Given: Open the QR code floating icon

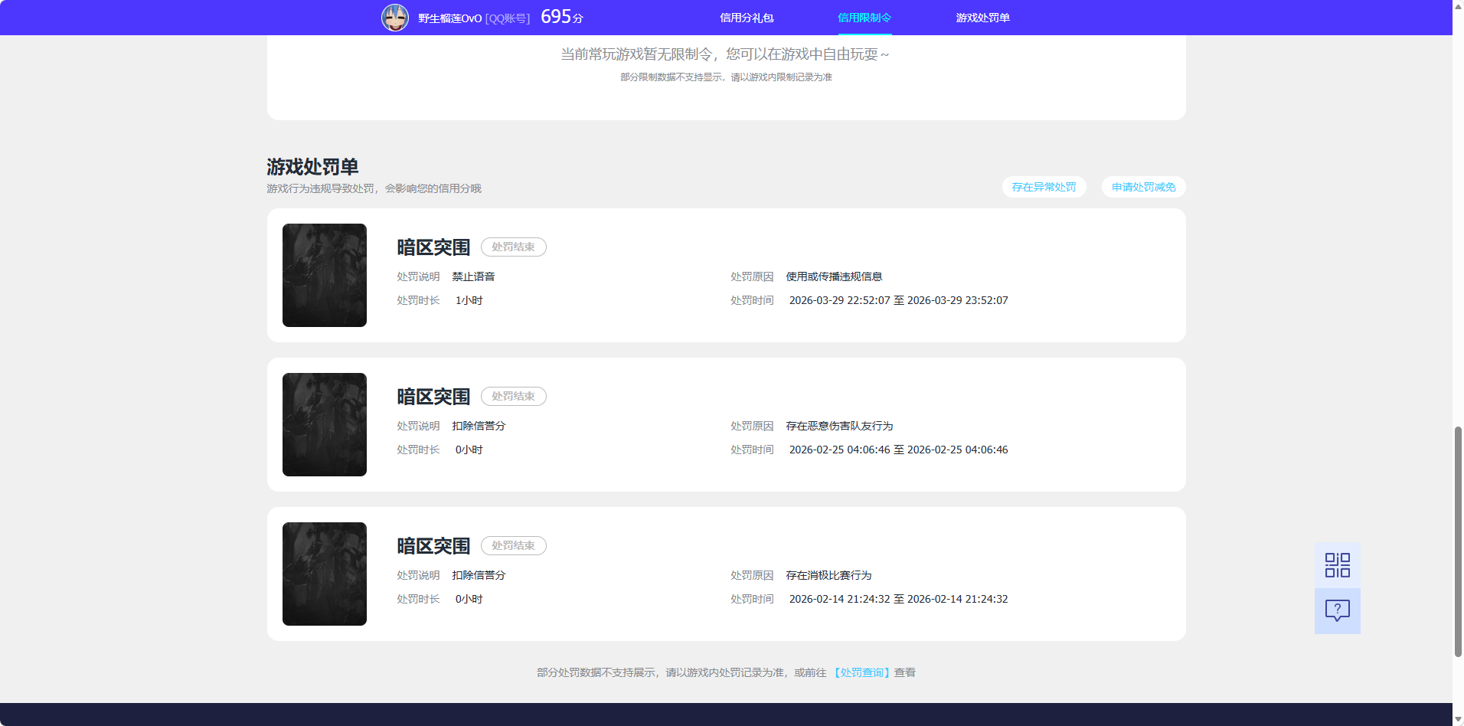Looking at the screenshot, I should click(1337, 565).
